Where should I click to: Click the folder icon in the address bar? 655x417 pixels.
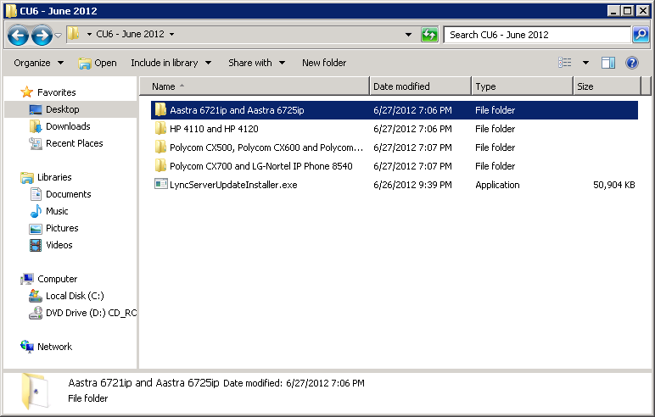pyautogui.click(x=74, y=33)
